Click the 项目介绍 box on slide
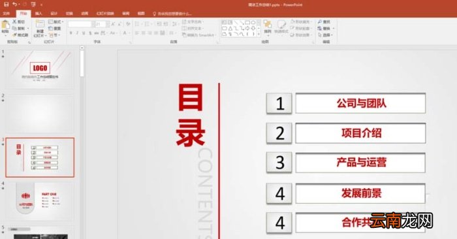The width and height of the screenshot is (457, 239). [360, 133]
